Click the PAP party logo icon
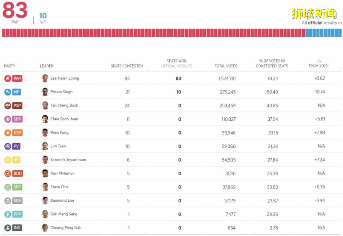The width and height of the screenshot is (343, 236). tap(8, 78)
